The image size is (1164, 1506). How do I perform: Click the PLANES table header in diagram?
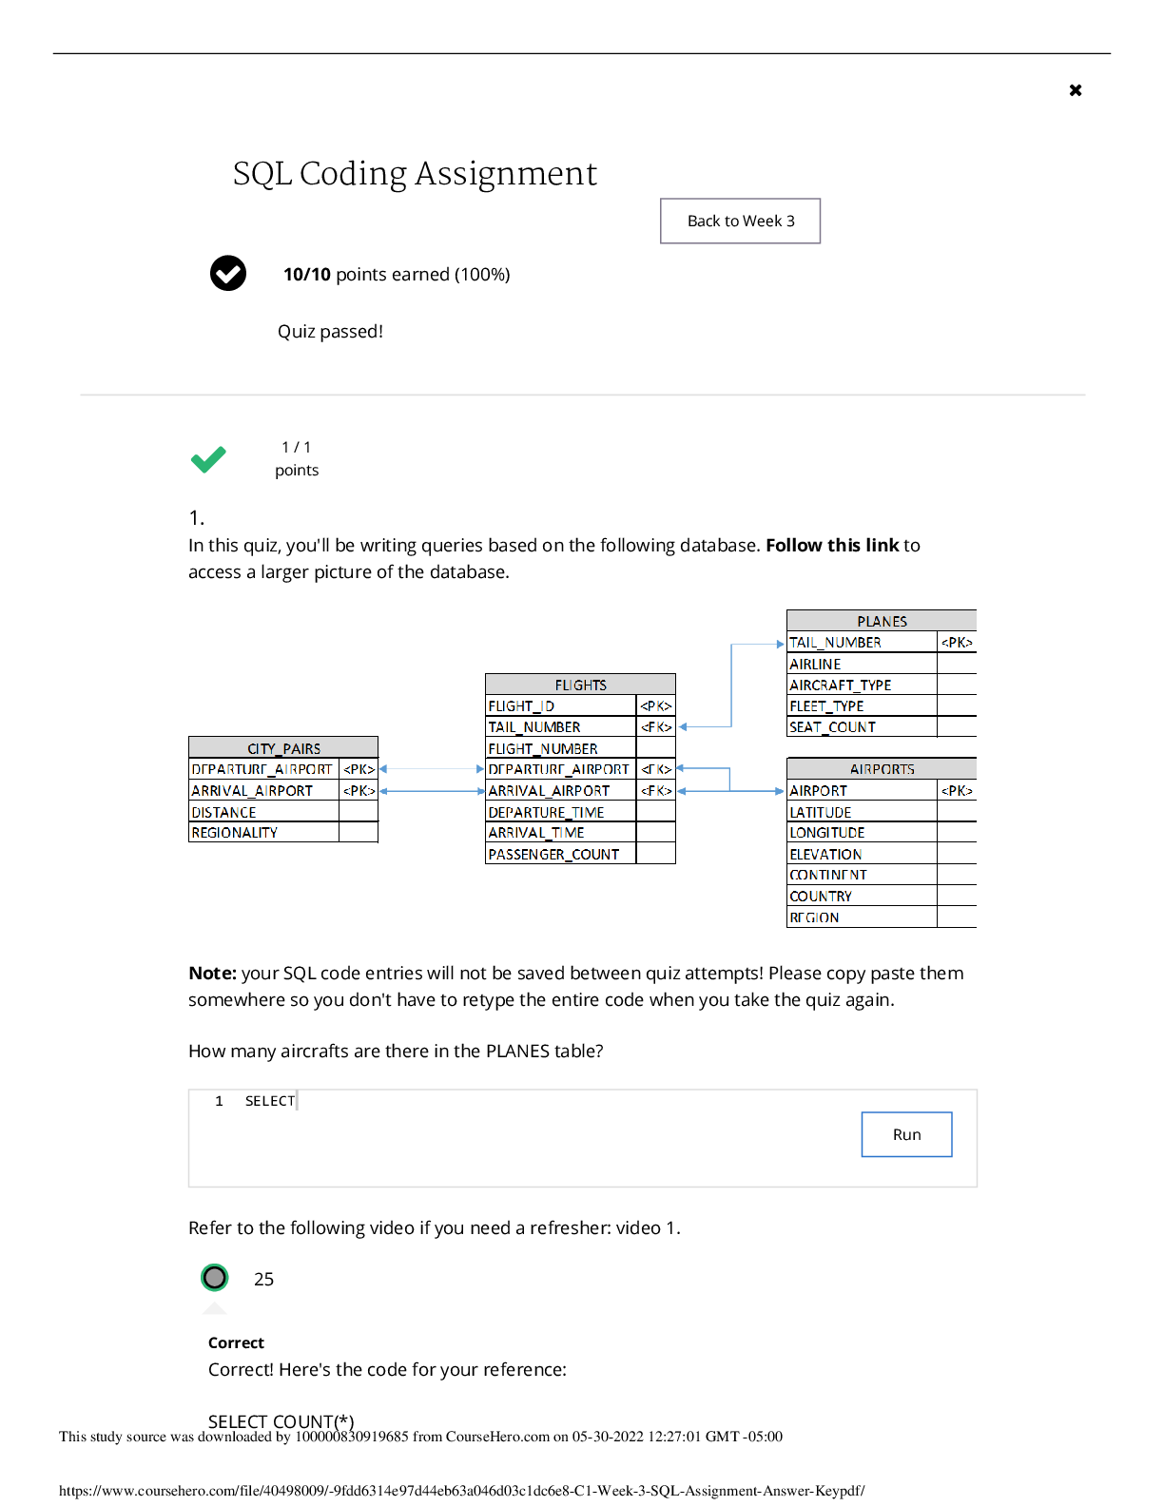[x=881, y=621]
